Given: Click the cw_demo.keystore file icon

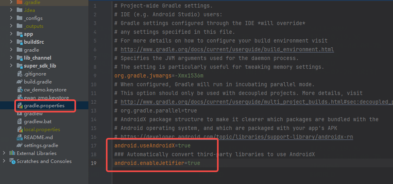Looking at the screenshot, I should 20,90.
